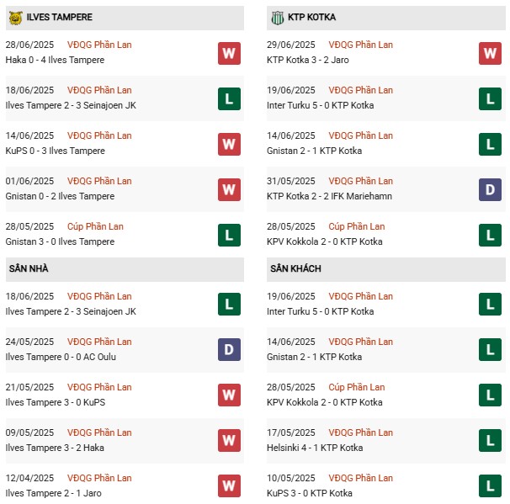Open the Cúp Phần Lan link beside 28/05/2025 in the SÂN KHÁCH list
The width and height of the screenshot is (510, 504).
357,387
